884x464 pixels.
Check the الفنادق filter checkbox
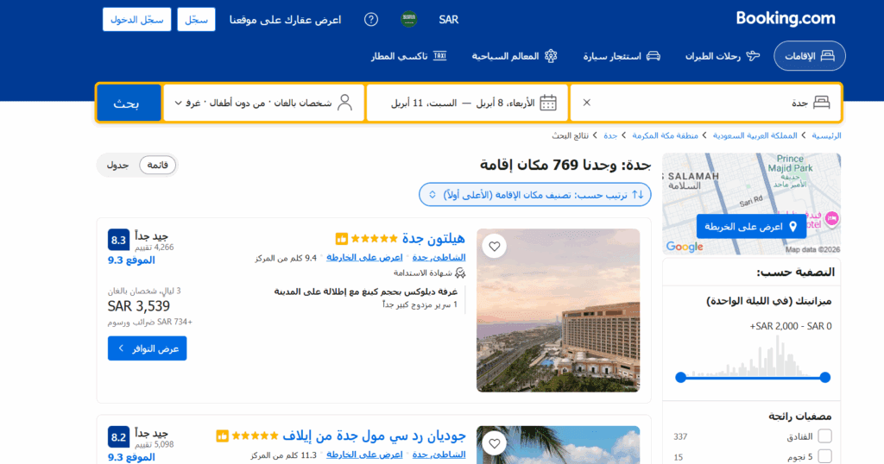point(824,436)
